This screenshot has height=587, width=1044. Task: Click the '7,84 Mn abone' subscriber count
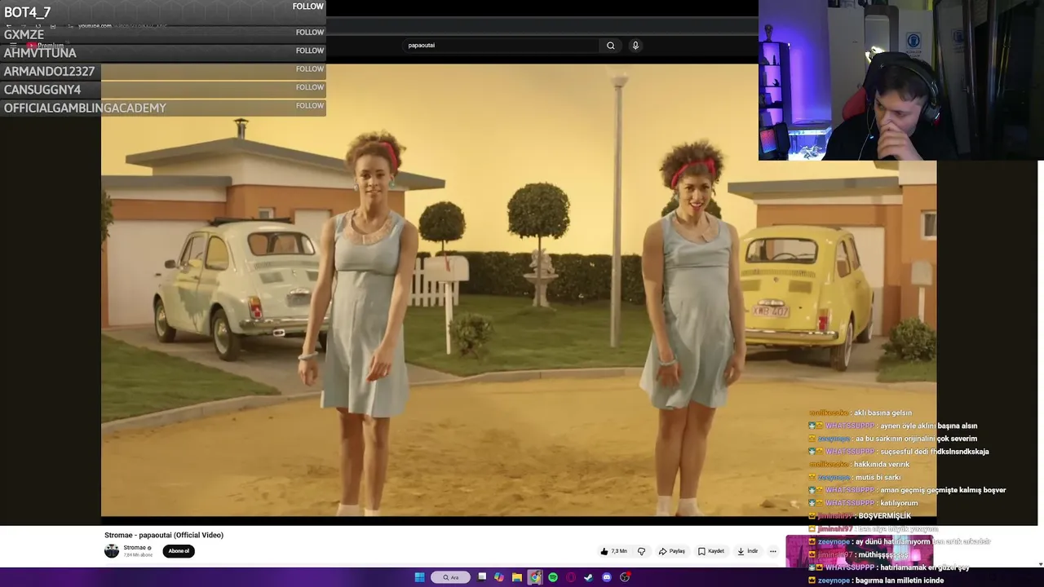pyautogui.click(x=138, y=555)
